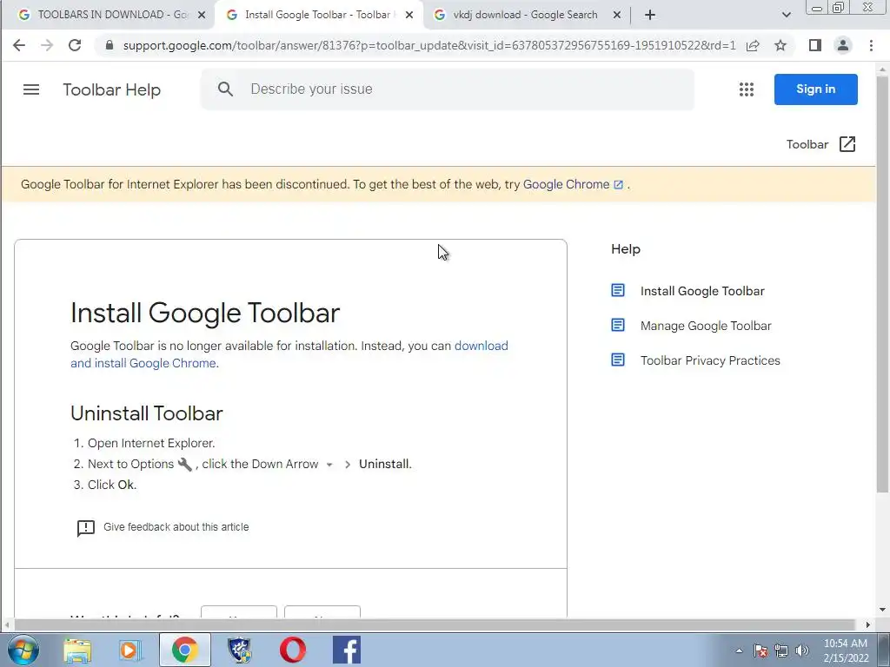
Task: Click Give feedback about this article
Action: 176,527
